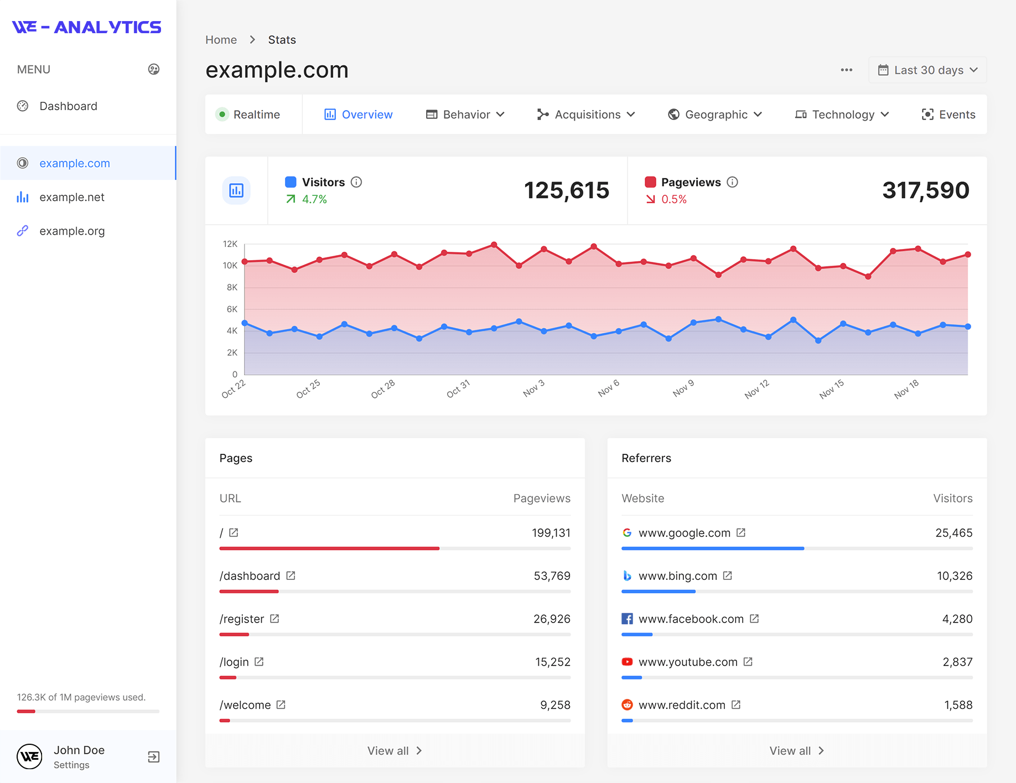This screenshot has height=783, width=1016.
Task: Click the info icon next to Visitors
Action: tap(356, 182)
